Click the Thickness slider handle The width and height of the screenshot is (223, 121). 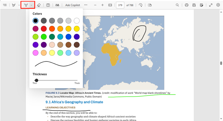tap(36, 80)
